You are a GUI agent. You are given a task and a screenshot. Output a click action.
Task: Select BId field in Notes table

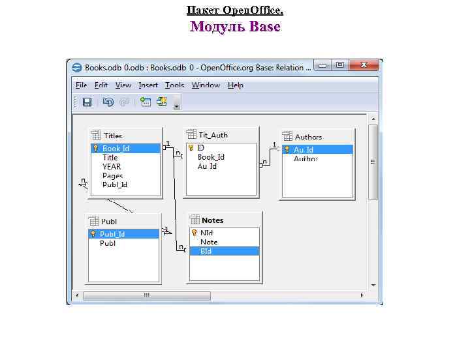[x=224, y=251]
